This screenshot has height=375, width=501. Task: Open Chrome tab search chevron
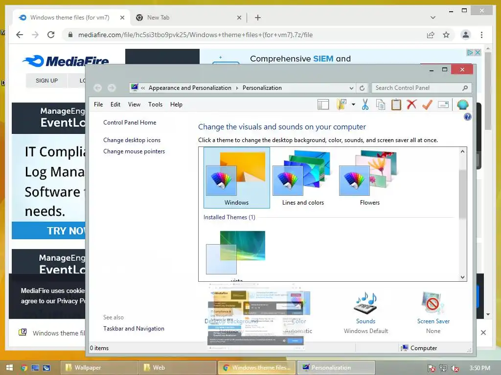pos(433,18)
